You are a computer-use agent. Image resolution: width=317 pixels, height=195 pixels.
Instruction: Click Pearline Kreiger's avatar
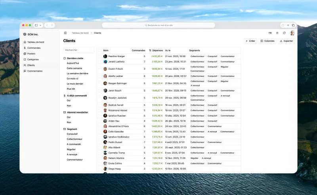pyautogui.click(x=105, y=56)
